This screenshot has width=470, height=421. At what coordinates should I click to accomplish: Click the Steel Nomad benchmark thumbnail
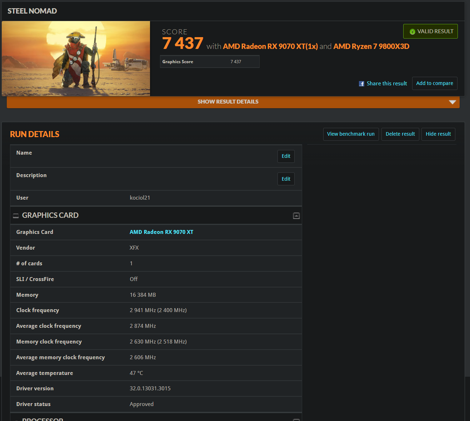(76, 58)
